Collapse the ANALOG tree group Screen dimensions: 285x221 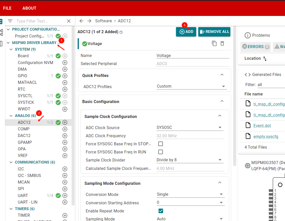coord(11,116)
